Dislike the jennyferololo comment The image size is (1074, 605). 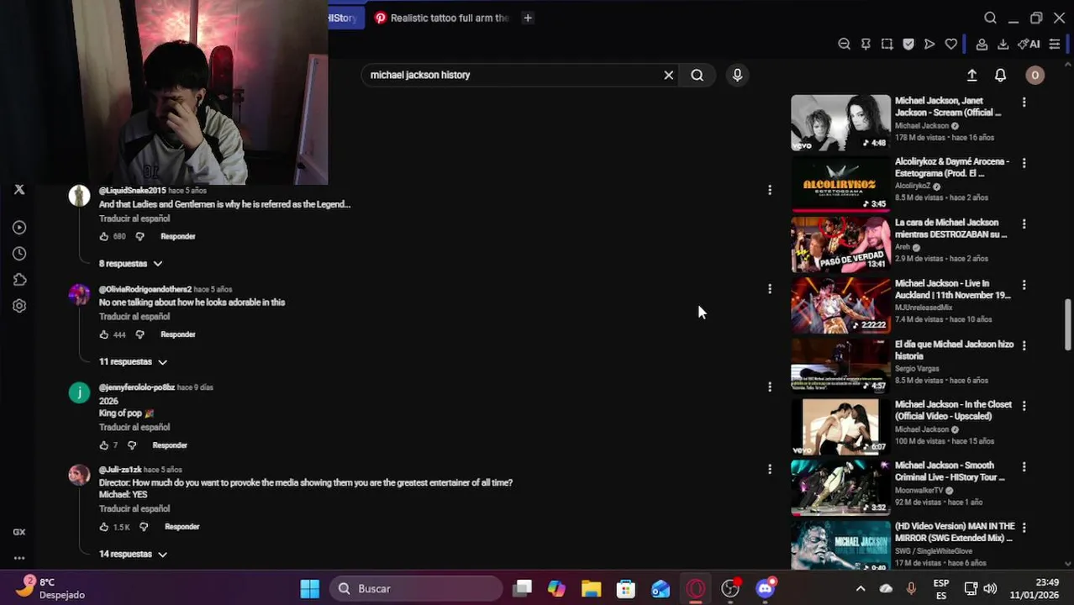(x=131, y=445)
